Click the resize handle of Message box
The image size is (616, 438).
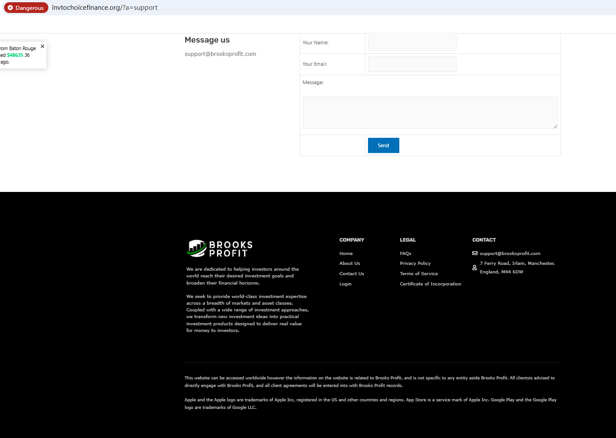555,126
